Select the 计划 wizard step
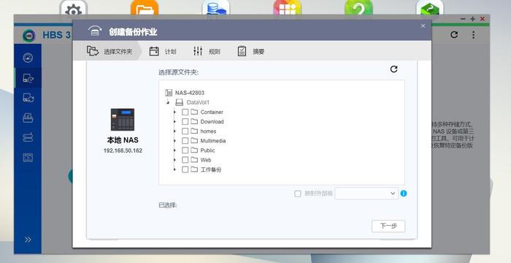This screenshot has width=511, height=263. [163, 51]
